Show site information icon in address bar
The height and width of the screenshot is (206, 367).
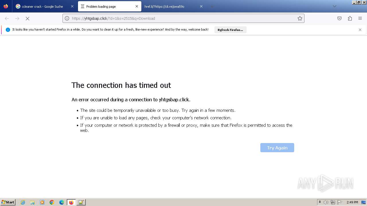click(67, 18)
